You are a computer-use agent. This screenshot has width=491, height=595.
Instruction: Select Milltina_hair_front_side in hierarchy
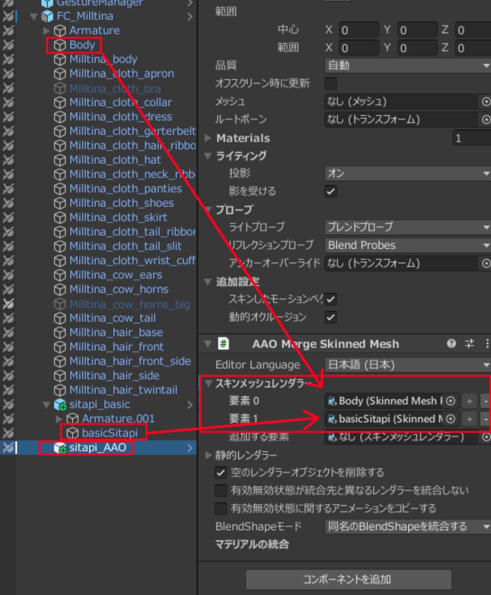[x=130, y=361]
